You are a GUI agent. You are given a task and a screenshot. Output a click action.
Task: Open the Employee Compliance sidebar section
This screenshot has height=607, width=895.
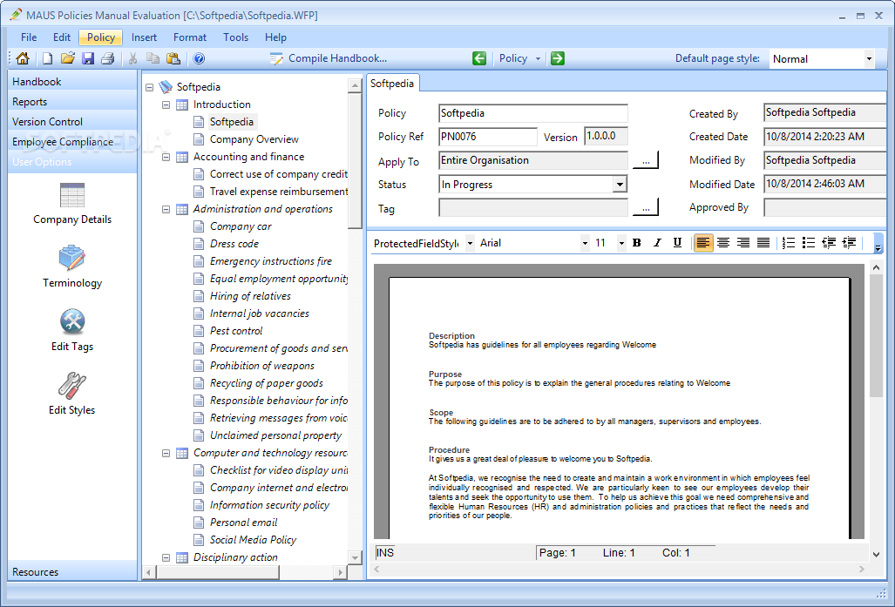point(72,141)
